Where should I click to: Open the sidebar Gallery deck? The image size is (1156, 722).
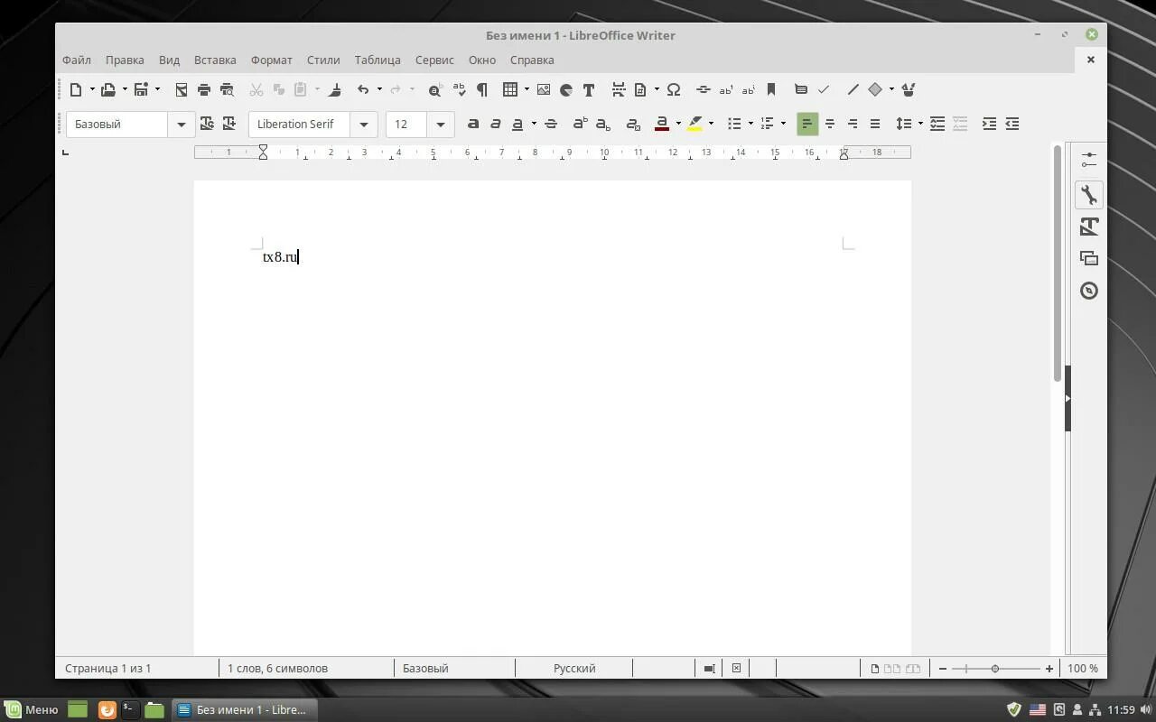[x=1089, y=258]
